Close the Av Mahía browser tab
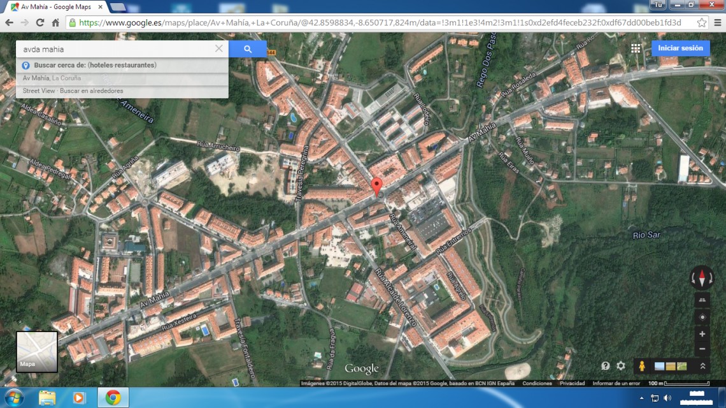726x408 pixels. point(101,7)
